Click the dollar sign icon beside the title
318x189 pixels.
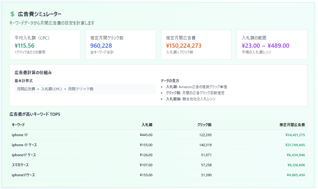click(x=12, y=14)
